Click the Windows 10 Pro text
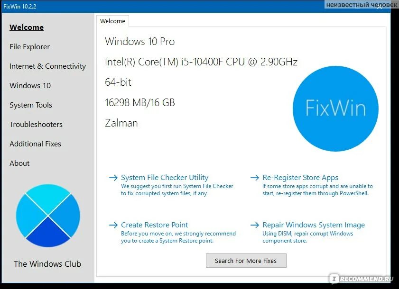The height and width of the screenshot is (289, 399). (139, 41)
